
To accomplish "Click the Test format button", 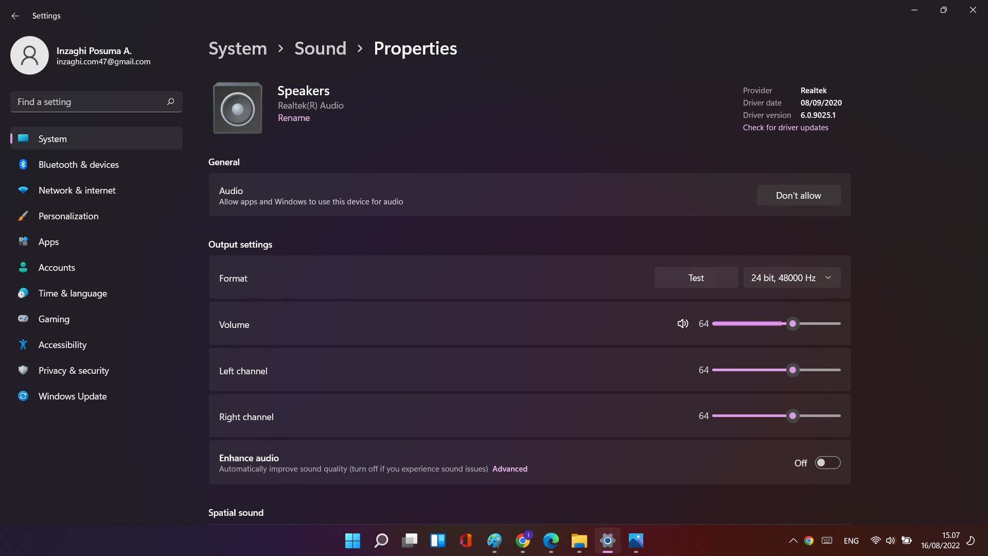I will click(x=696, y=277).
